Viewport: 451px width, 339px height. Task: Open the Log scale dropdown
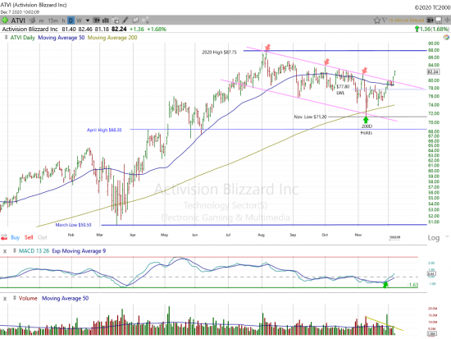(447, 236)
